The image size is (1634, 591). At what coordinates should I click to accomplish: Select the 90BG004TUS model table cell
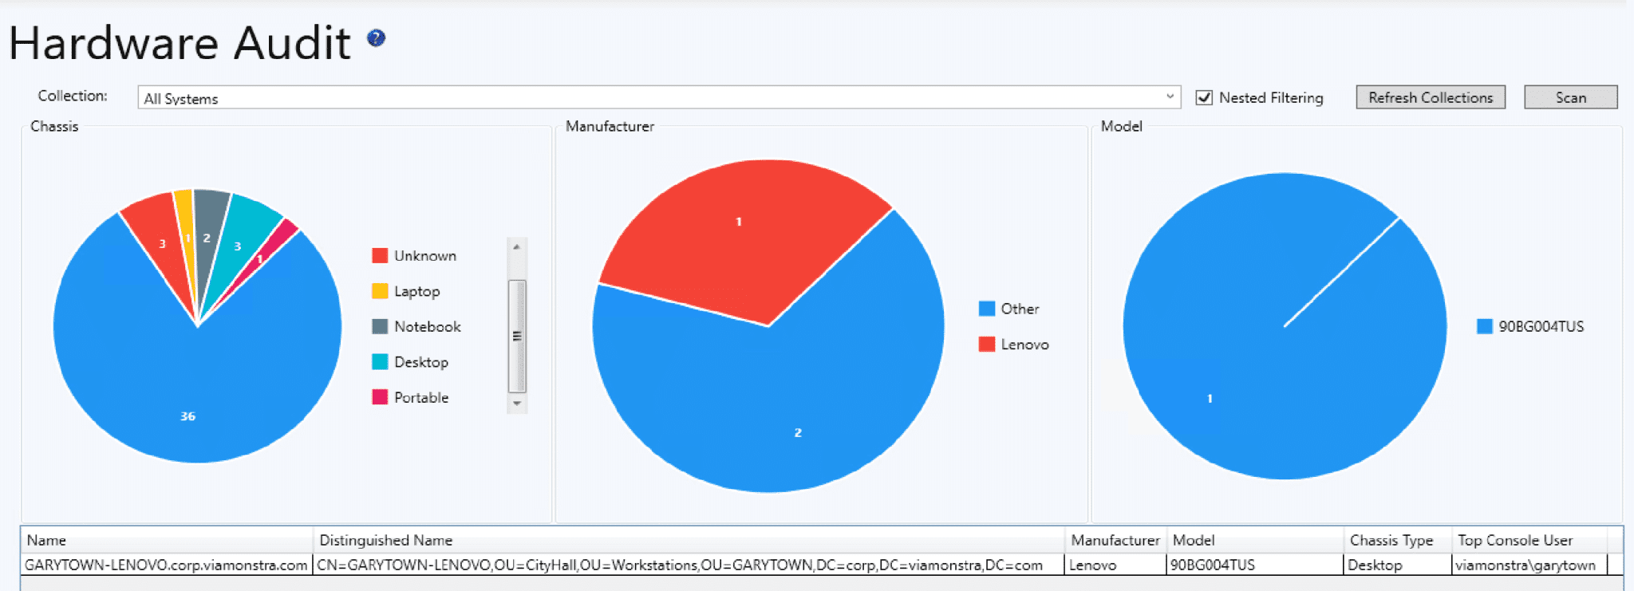click(x=1255, y=565)
